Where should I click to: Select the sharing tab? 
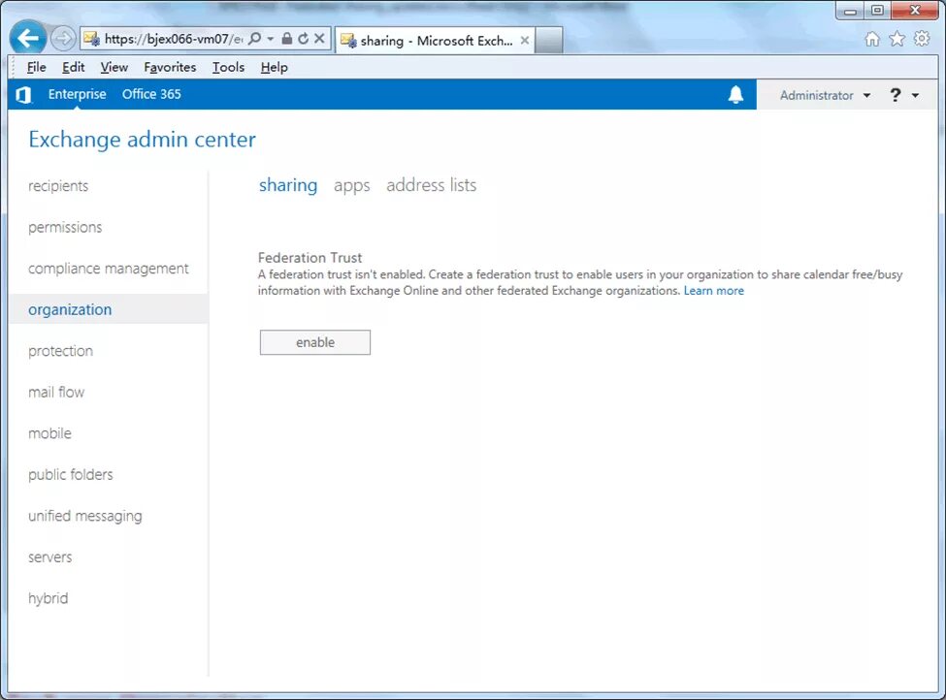tap(288, 185)
